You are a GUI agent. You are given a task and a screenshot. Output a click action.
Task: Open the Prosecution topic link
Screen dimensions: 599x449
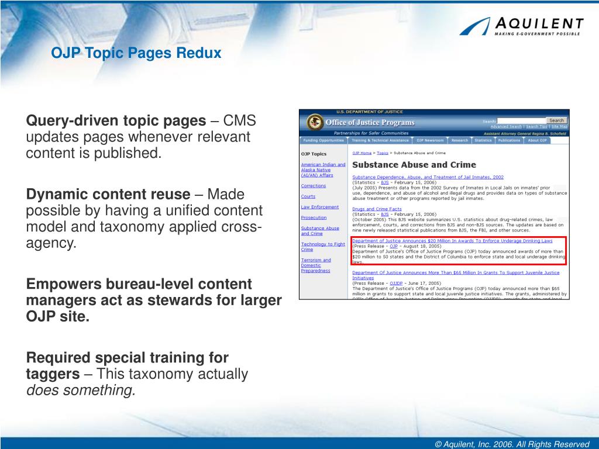coord(314,217)
